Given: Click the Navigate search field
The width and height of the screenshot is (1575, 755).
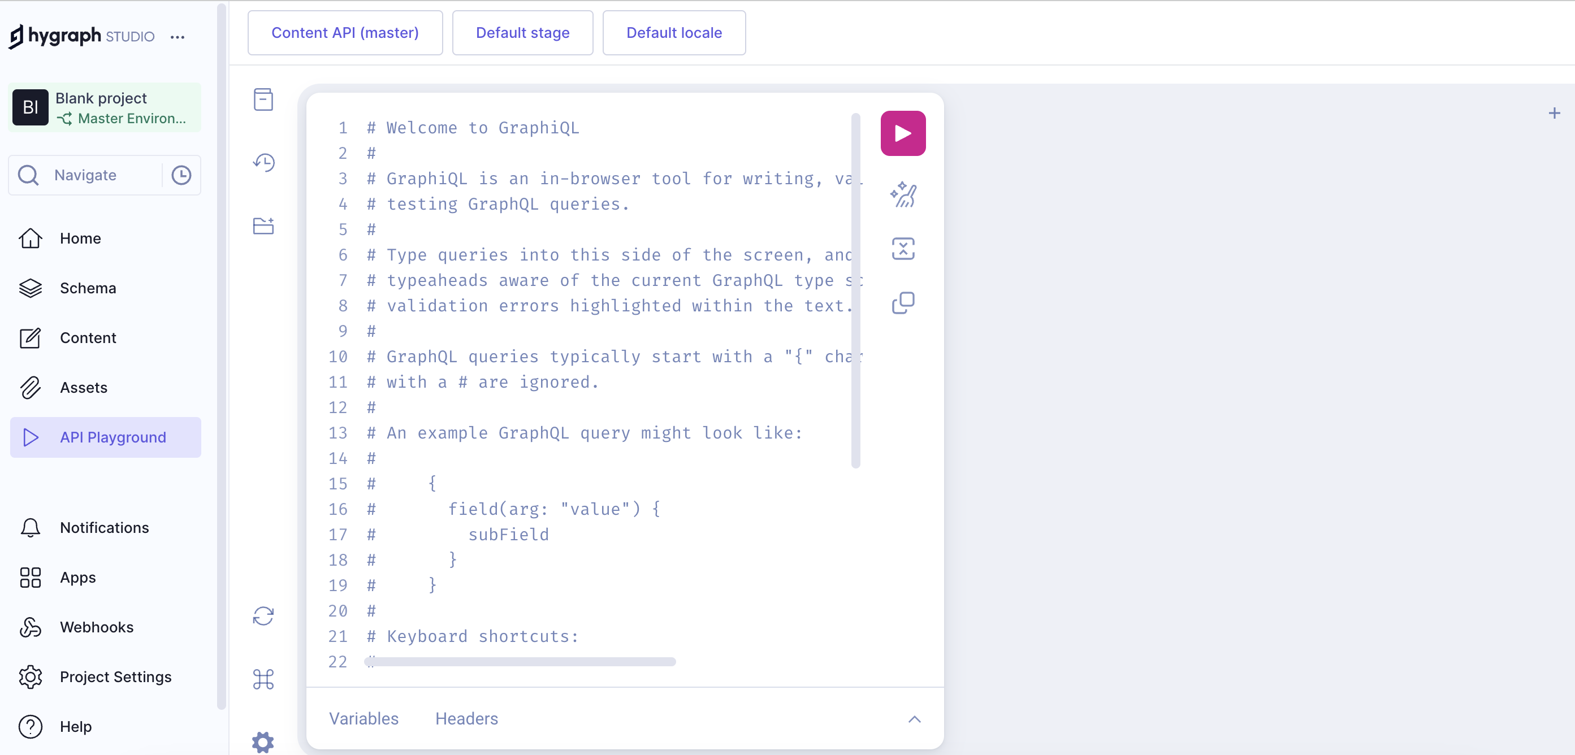Looking at the screenshot, I should point(105,175).
